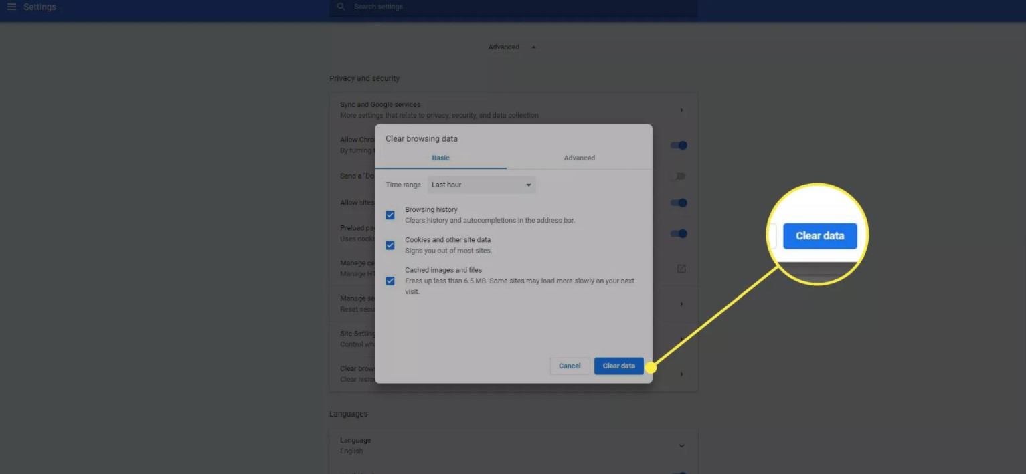Click the external link icon for Manage certificates

pyautogui.click(x=681, y=269)
